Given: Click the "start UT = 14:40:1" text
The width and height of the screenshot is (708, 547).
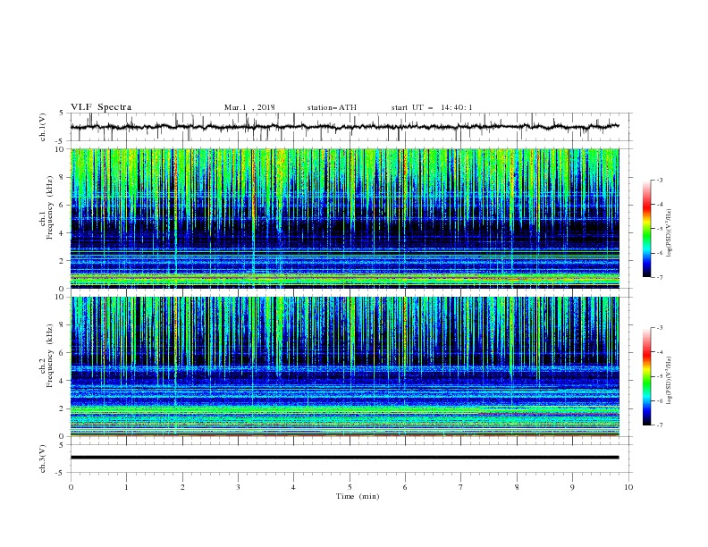Looking at the screenshot, I should tap(432, 107).
